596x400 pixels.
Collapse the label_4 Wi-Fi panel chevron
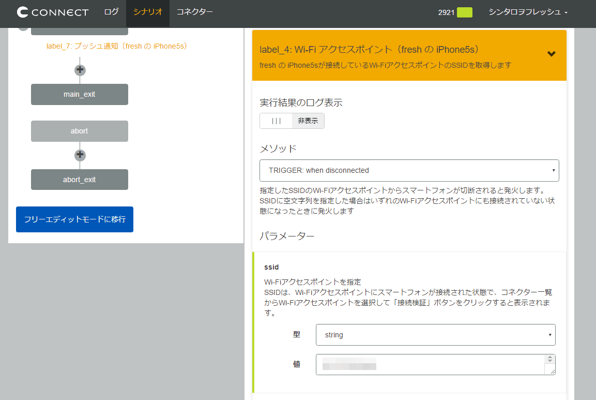pos(551,54)
